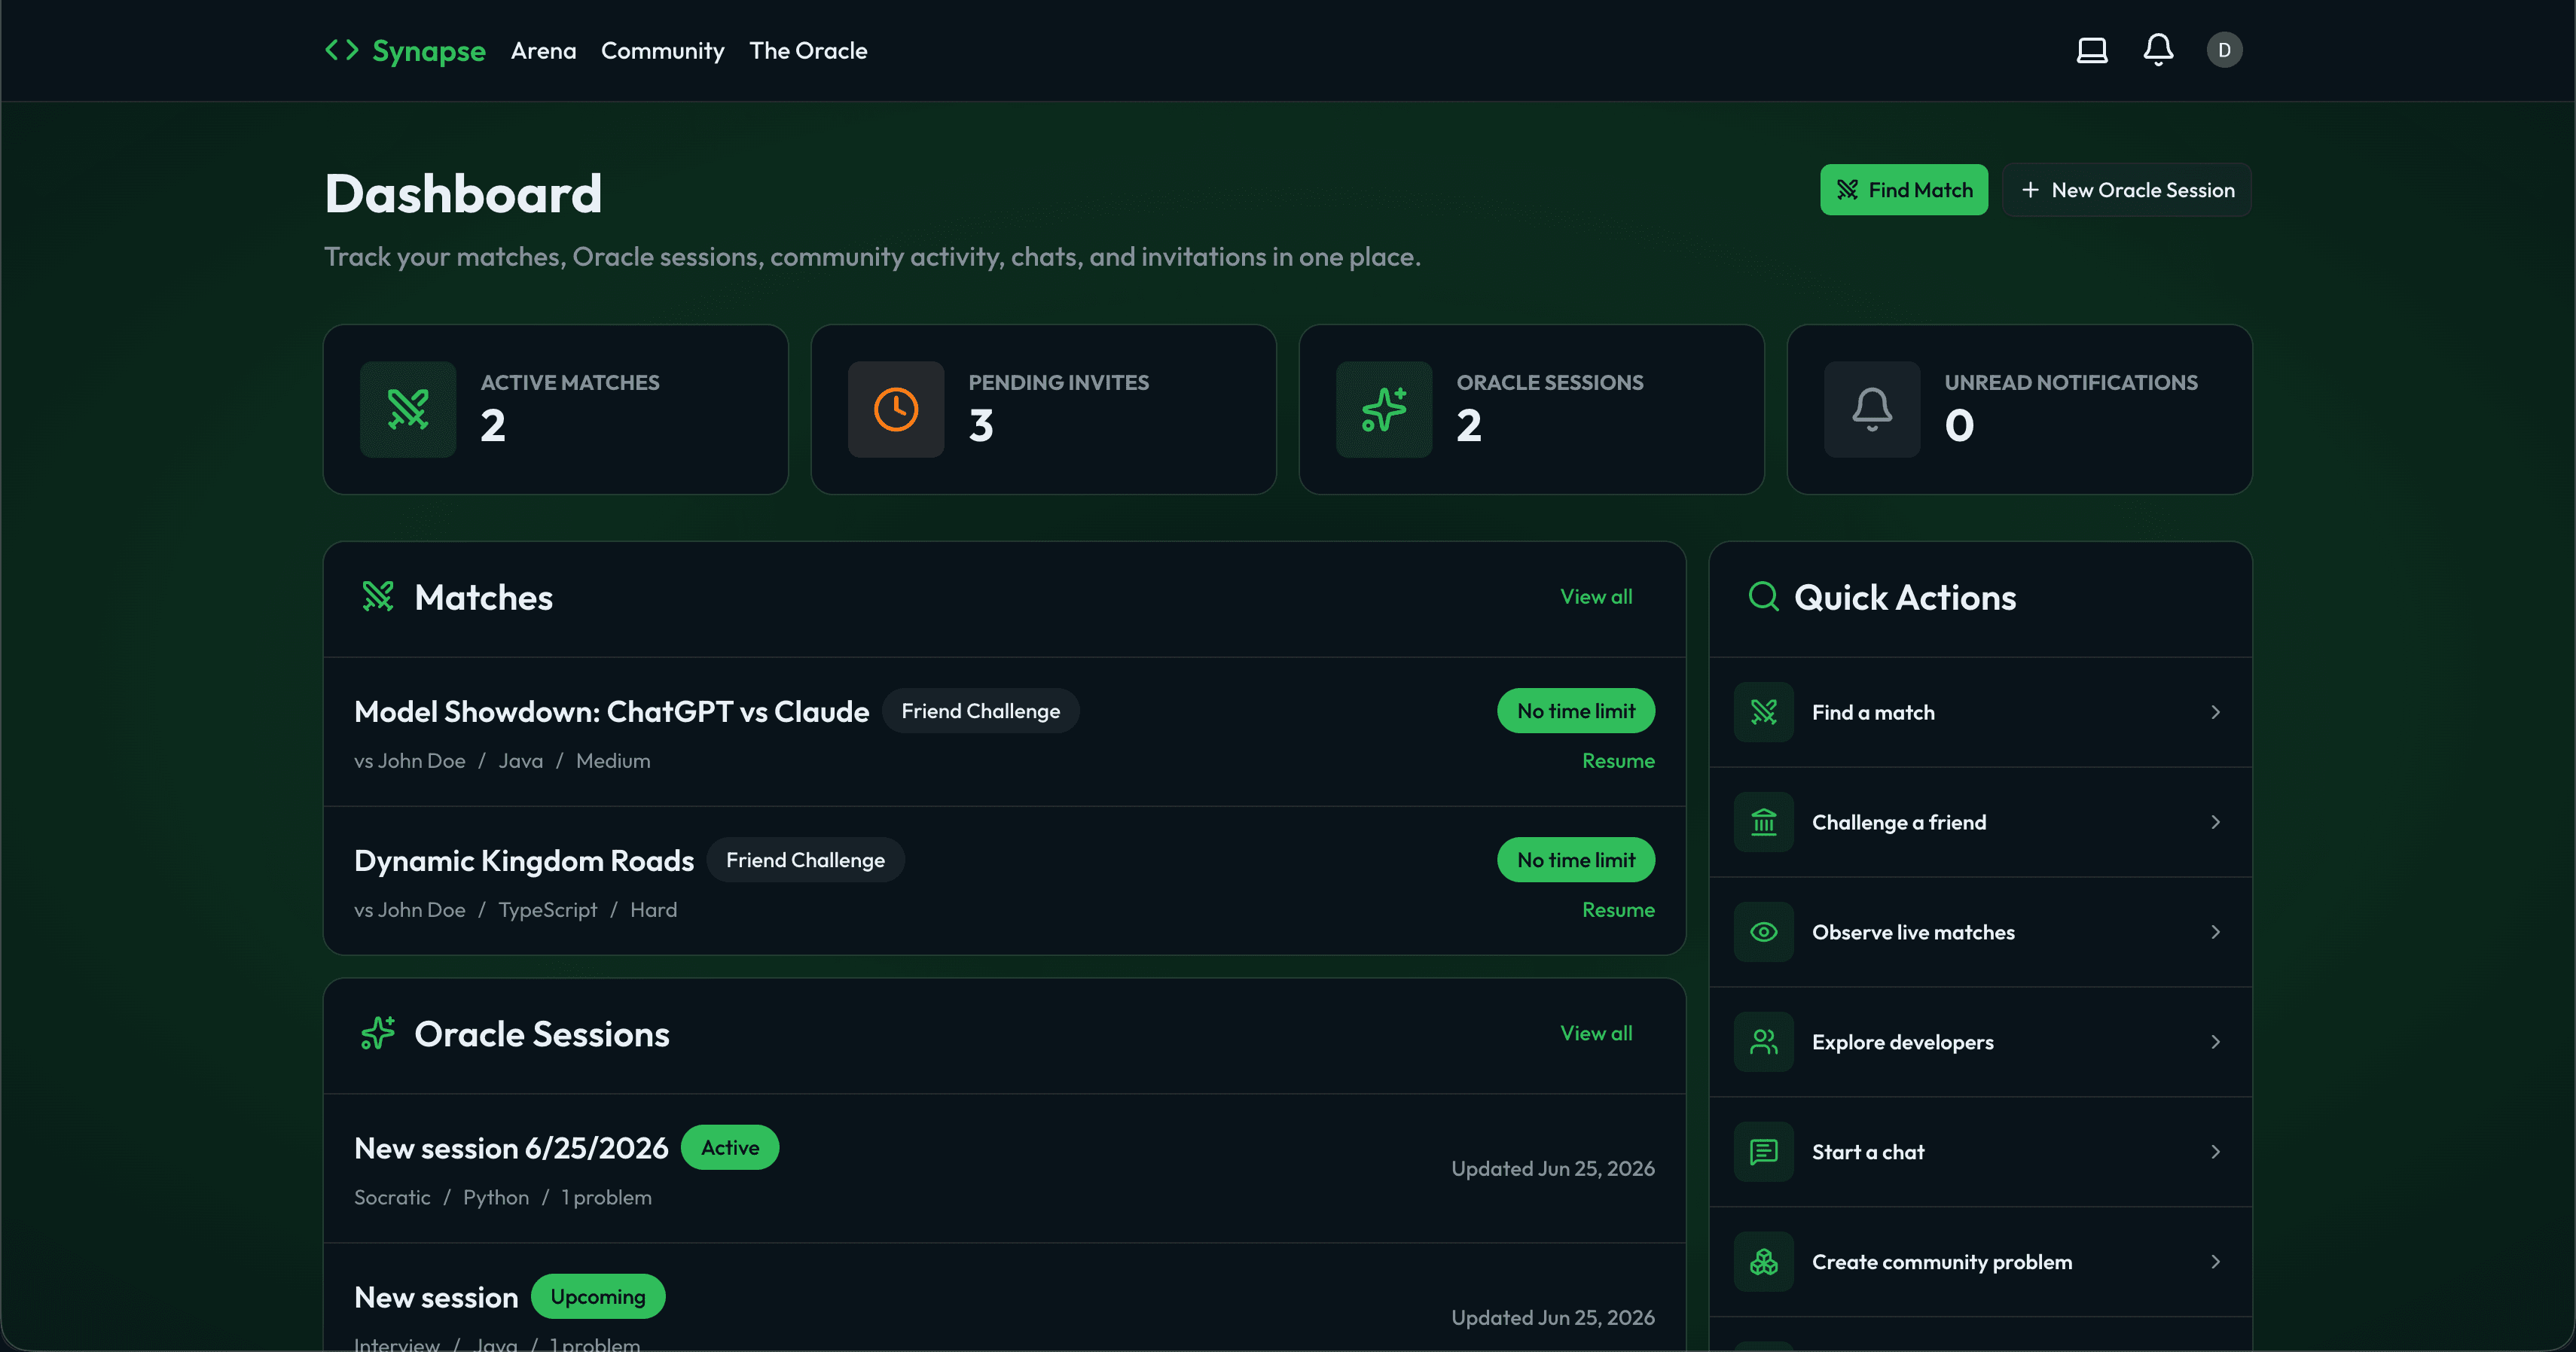Screen dimensions: 2576x1352
Task: Click the eye icon for Observe live matches
Action: coord(1764,932)
